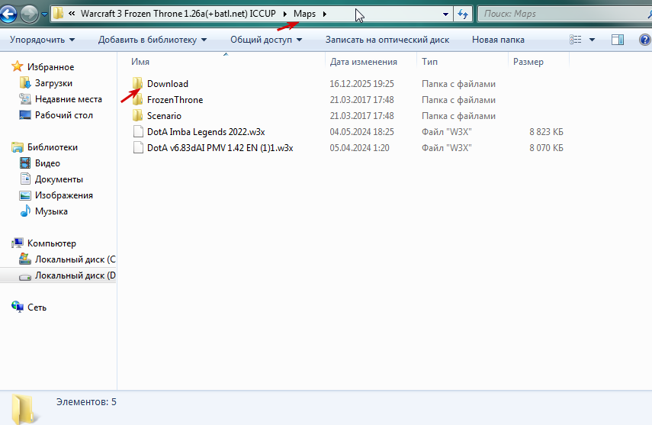Screen dimensions: 652x425
Task: Open Недавние места in favorites
Action: 68,99
